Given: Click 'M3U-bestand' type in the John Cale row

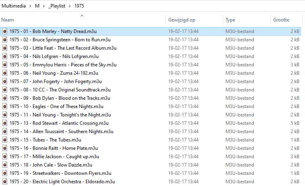Looking at the screenshot, I should coord(240,165).
